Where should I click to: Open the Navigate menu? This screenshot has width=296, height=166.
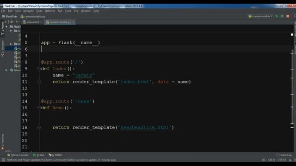pyautogui.click(x=28, y=11)
